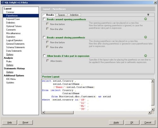Viewport: 158px width, 128px height.
Task: Click the SQL Enlight title bar icon
Action: click(x=3, y=3)
